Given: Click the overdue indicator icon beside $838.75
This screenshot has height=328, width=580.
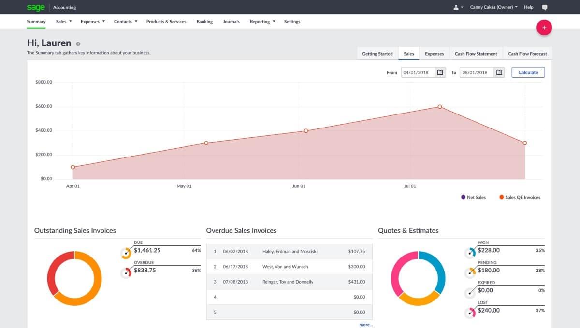Looking at the screenshot, I should click(x=126, y=272).
